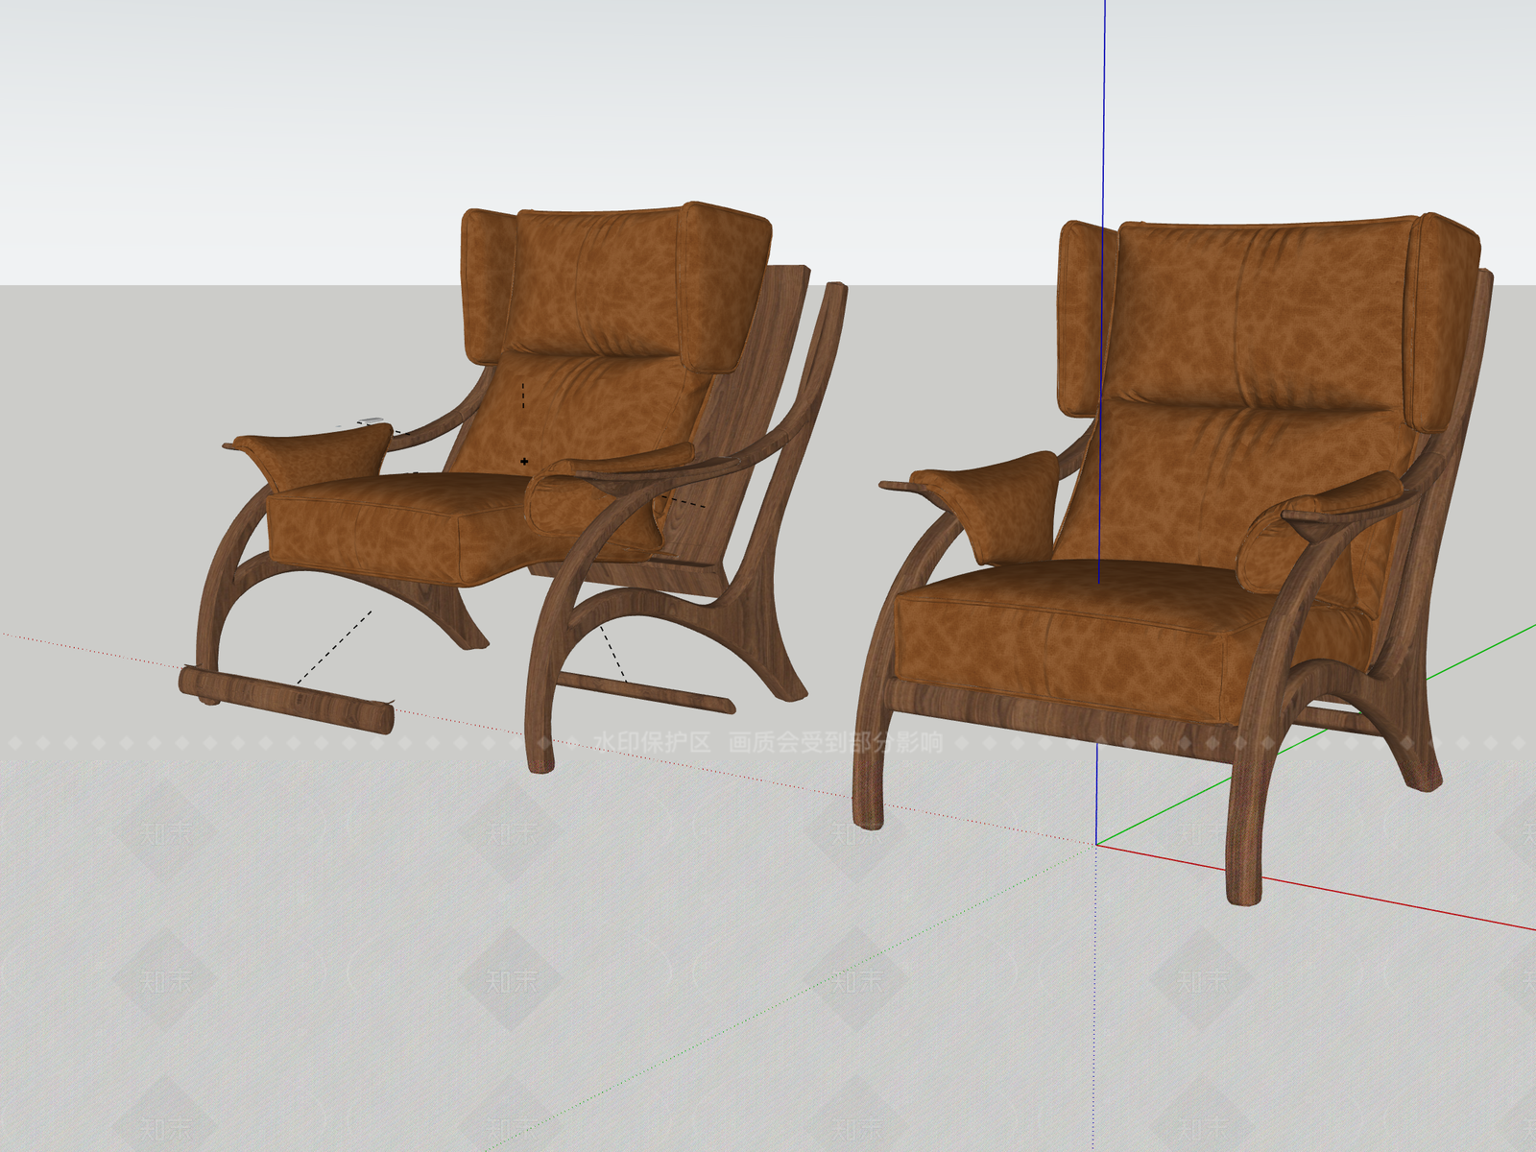Select the detached wooden rod on the ground
The width and height of the screenshot is (1536, 1152).
tap(286, 699)
